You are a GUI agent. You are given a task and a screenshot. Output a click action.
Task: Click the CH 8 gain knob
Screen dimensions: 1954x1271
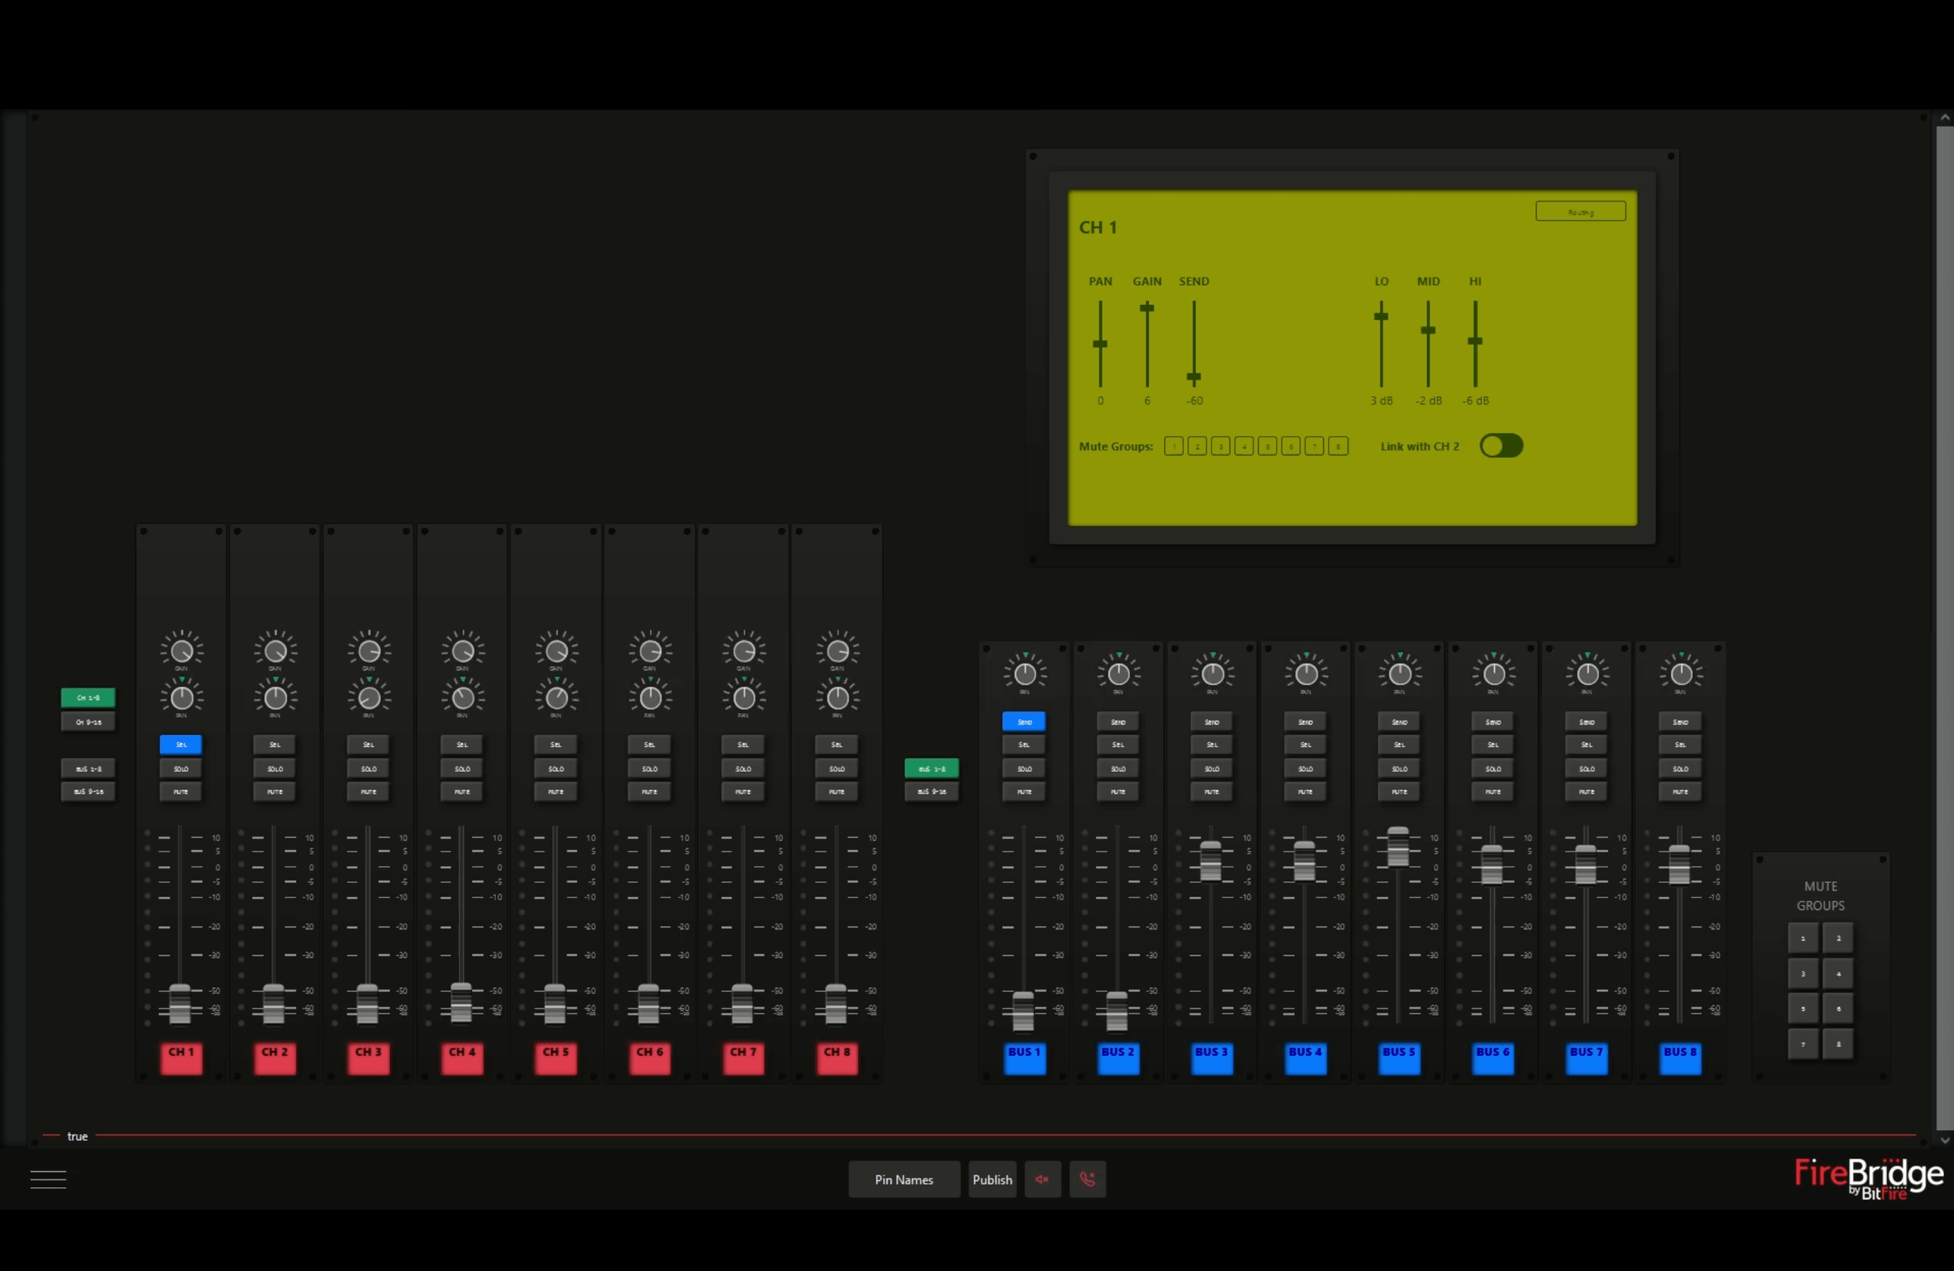click(836, 650)
